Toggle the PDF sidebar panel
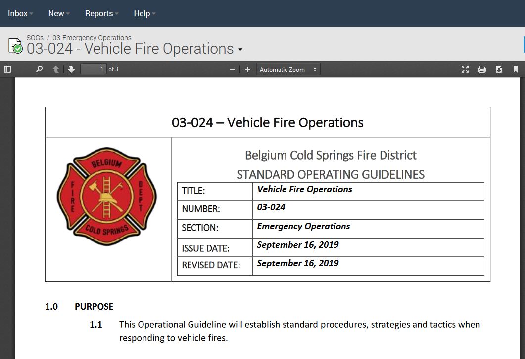The width and height of the screenshot is (525, 359). [7, 69]
